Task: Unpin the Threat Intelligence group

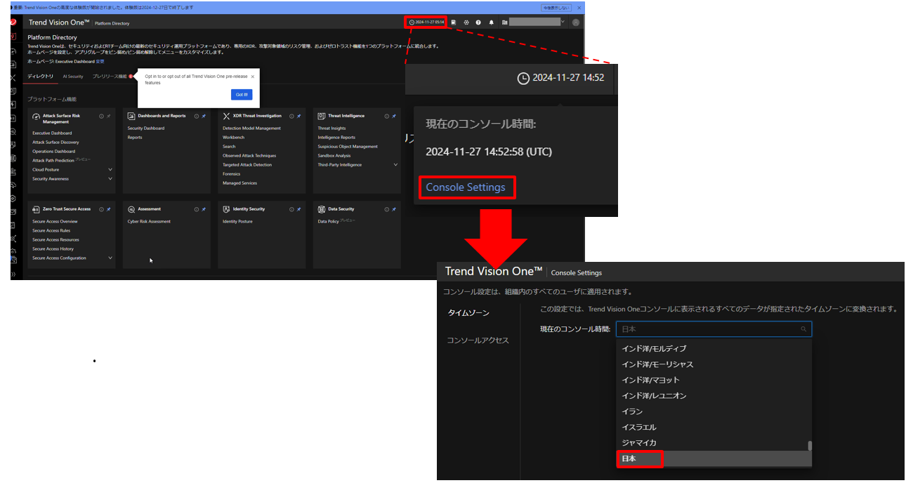Action: click(x=394, y=116)
